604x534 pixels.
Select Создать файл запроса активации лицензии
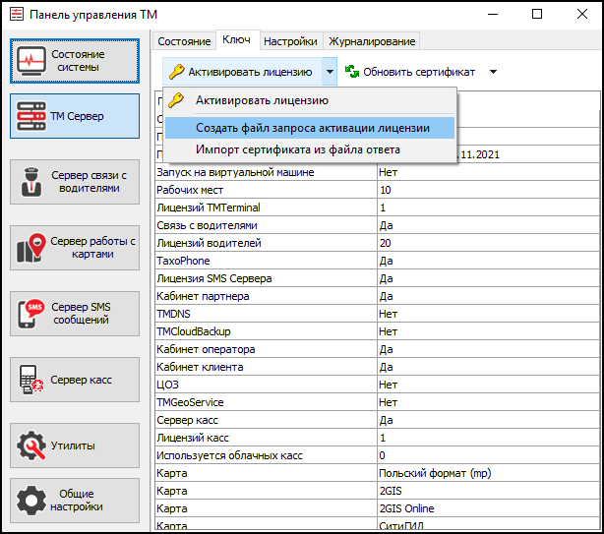pyautogui.click(x=312, y=128)
